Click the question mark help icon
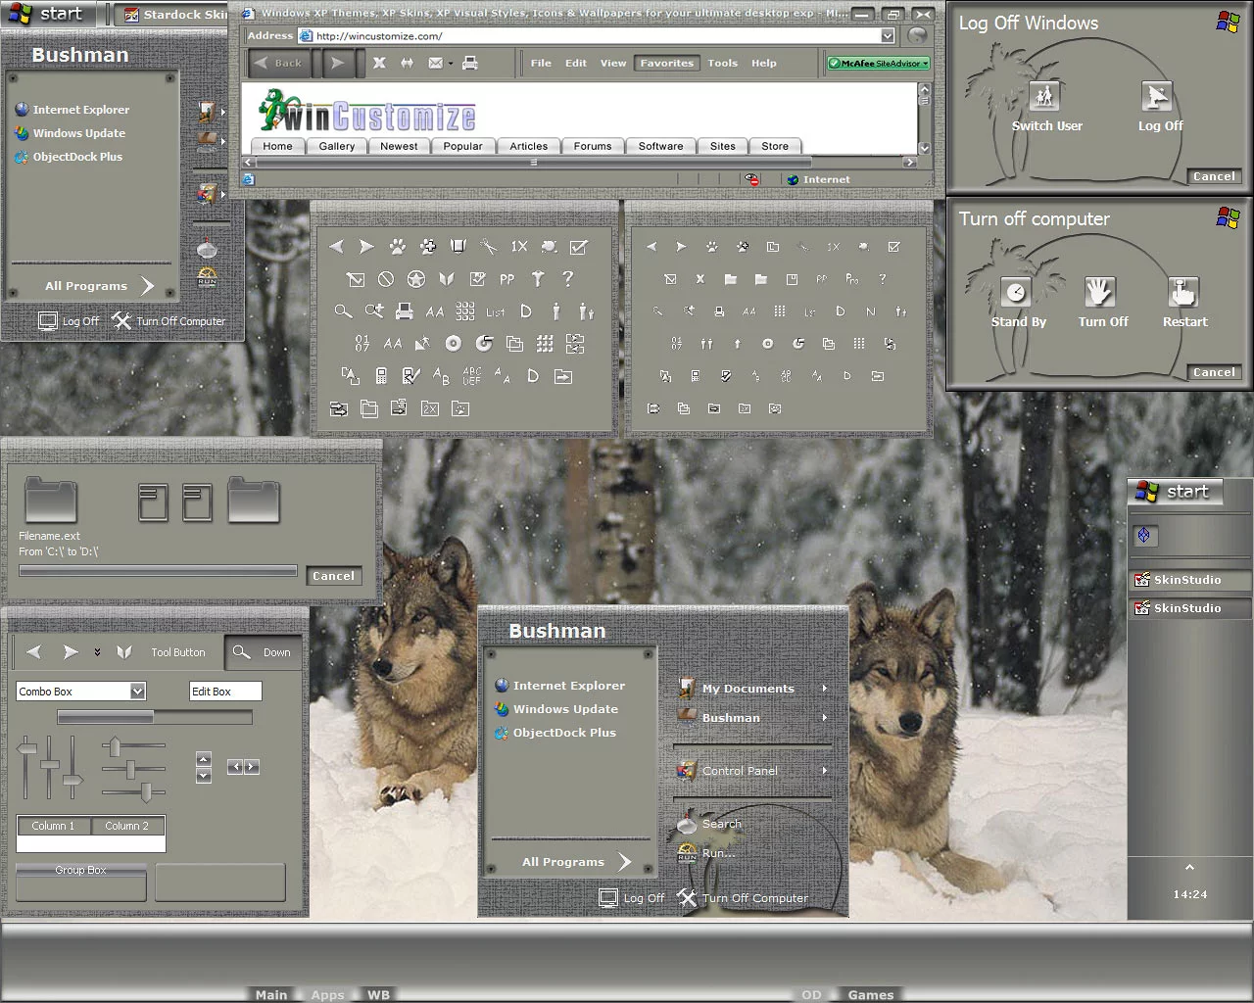Viewport: 1254px width, 1003px height. pos(567,279)
